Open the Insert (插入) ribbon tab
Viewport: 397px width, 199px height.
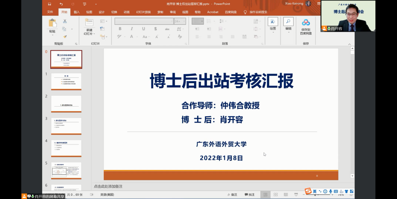pyautogui.click(x=77, y=12)
